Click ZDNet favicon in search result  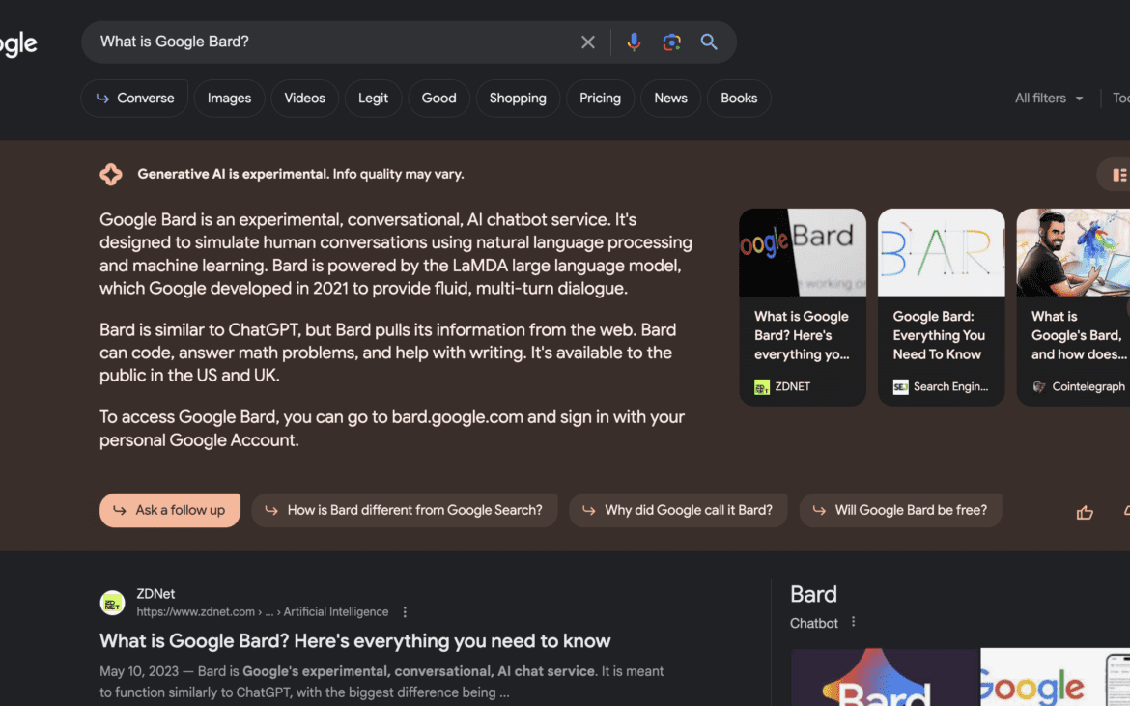coord(112,603)
